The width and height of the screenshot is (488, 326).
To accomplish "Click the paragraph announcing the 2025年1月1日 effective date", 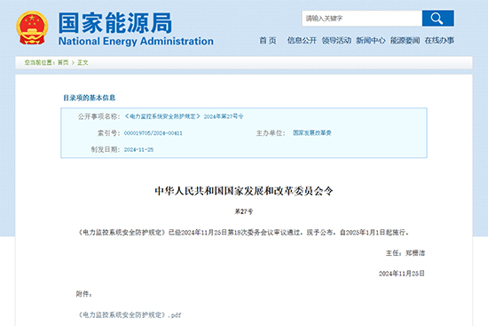I will pos(243,232).
